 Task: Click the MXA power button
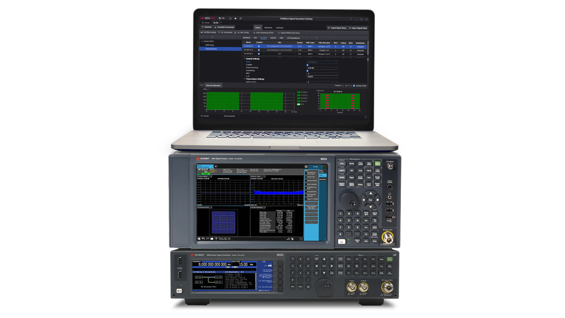click(341, 242)
